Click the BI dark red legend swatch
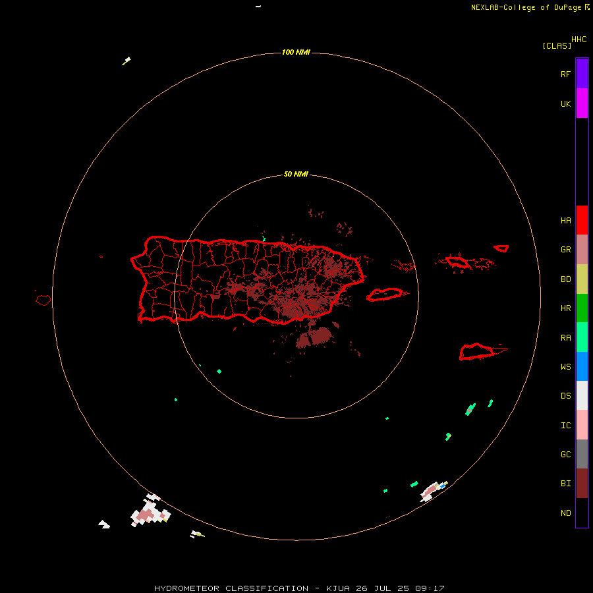 pos(582,484)
